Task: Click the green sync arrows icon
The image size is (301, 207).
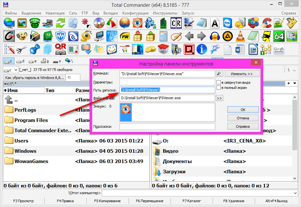Action: (x=60, y=23)
